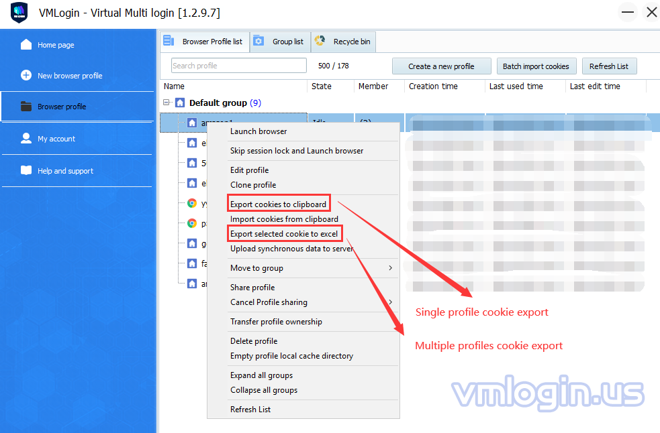
Task: Click the VMLogin shield logo icon
Action: (19, 12)
